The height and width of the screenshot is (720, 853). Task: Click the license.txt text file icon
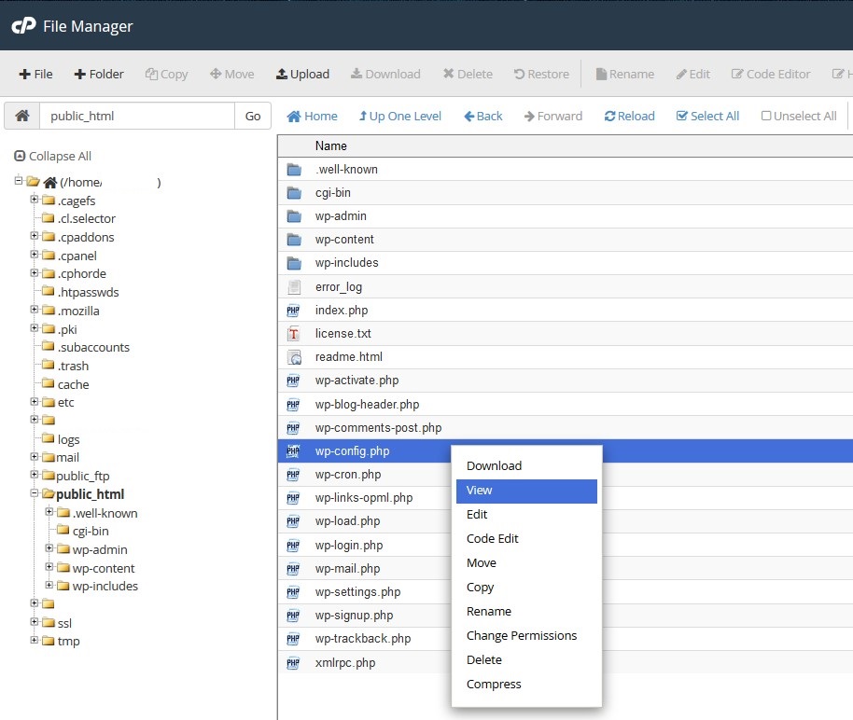[294, 333]
